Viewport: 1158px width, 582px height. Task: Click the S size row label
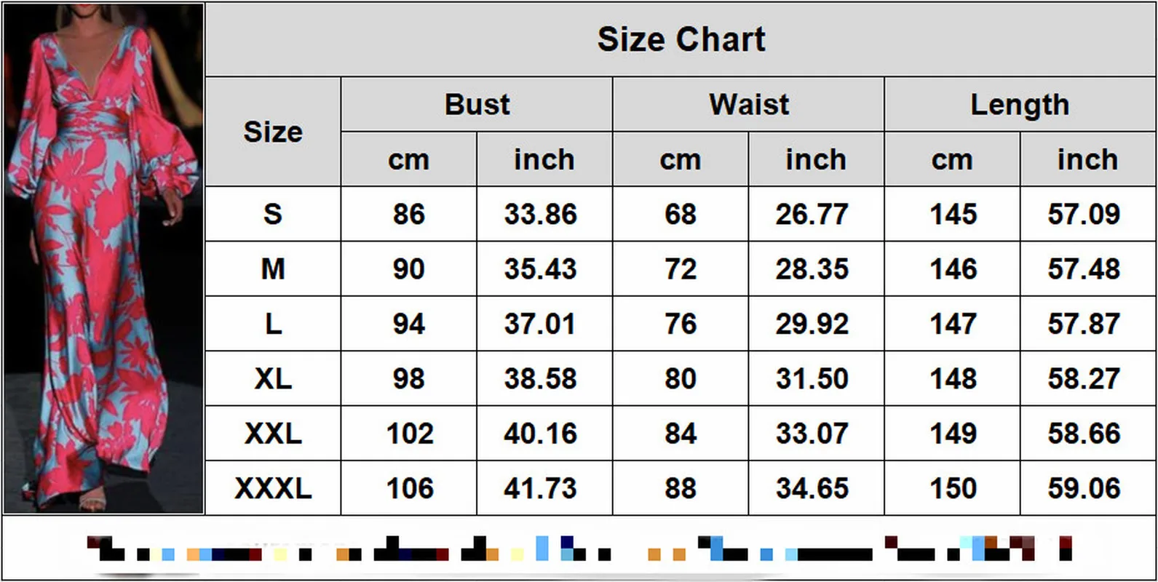tap(273, 214)
